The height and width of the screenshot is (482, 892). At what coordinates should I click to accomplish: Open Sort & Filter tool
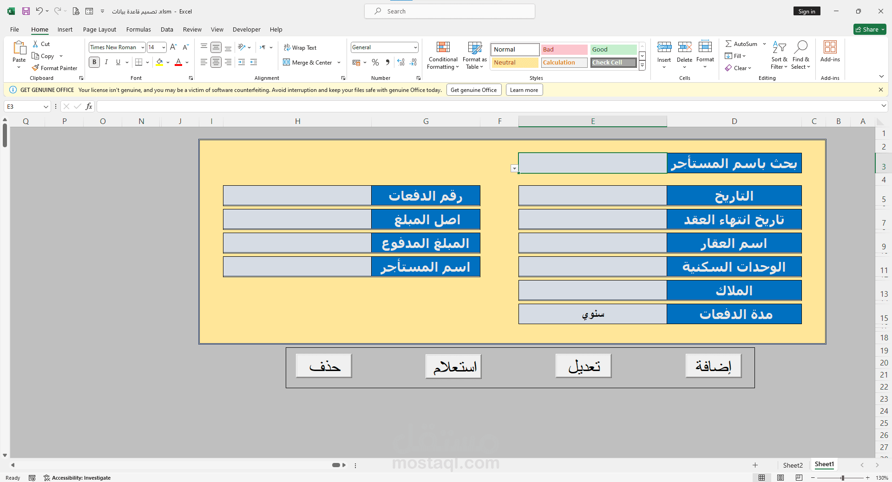pyautogui.click(x=779, y=55)
